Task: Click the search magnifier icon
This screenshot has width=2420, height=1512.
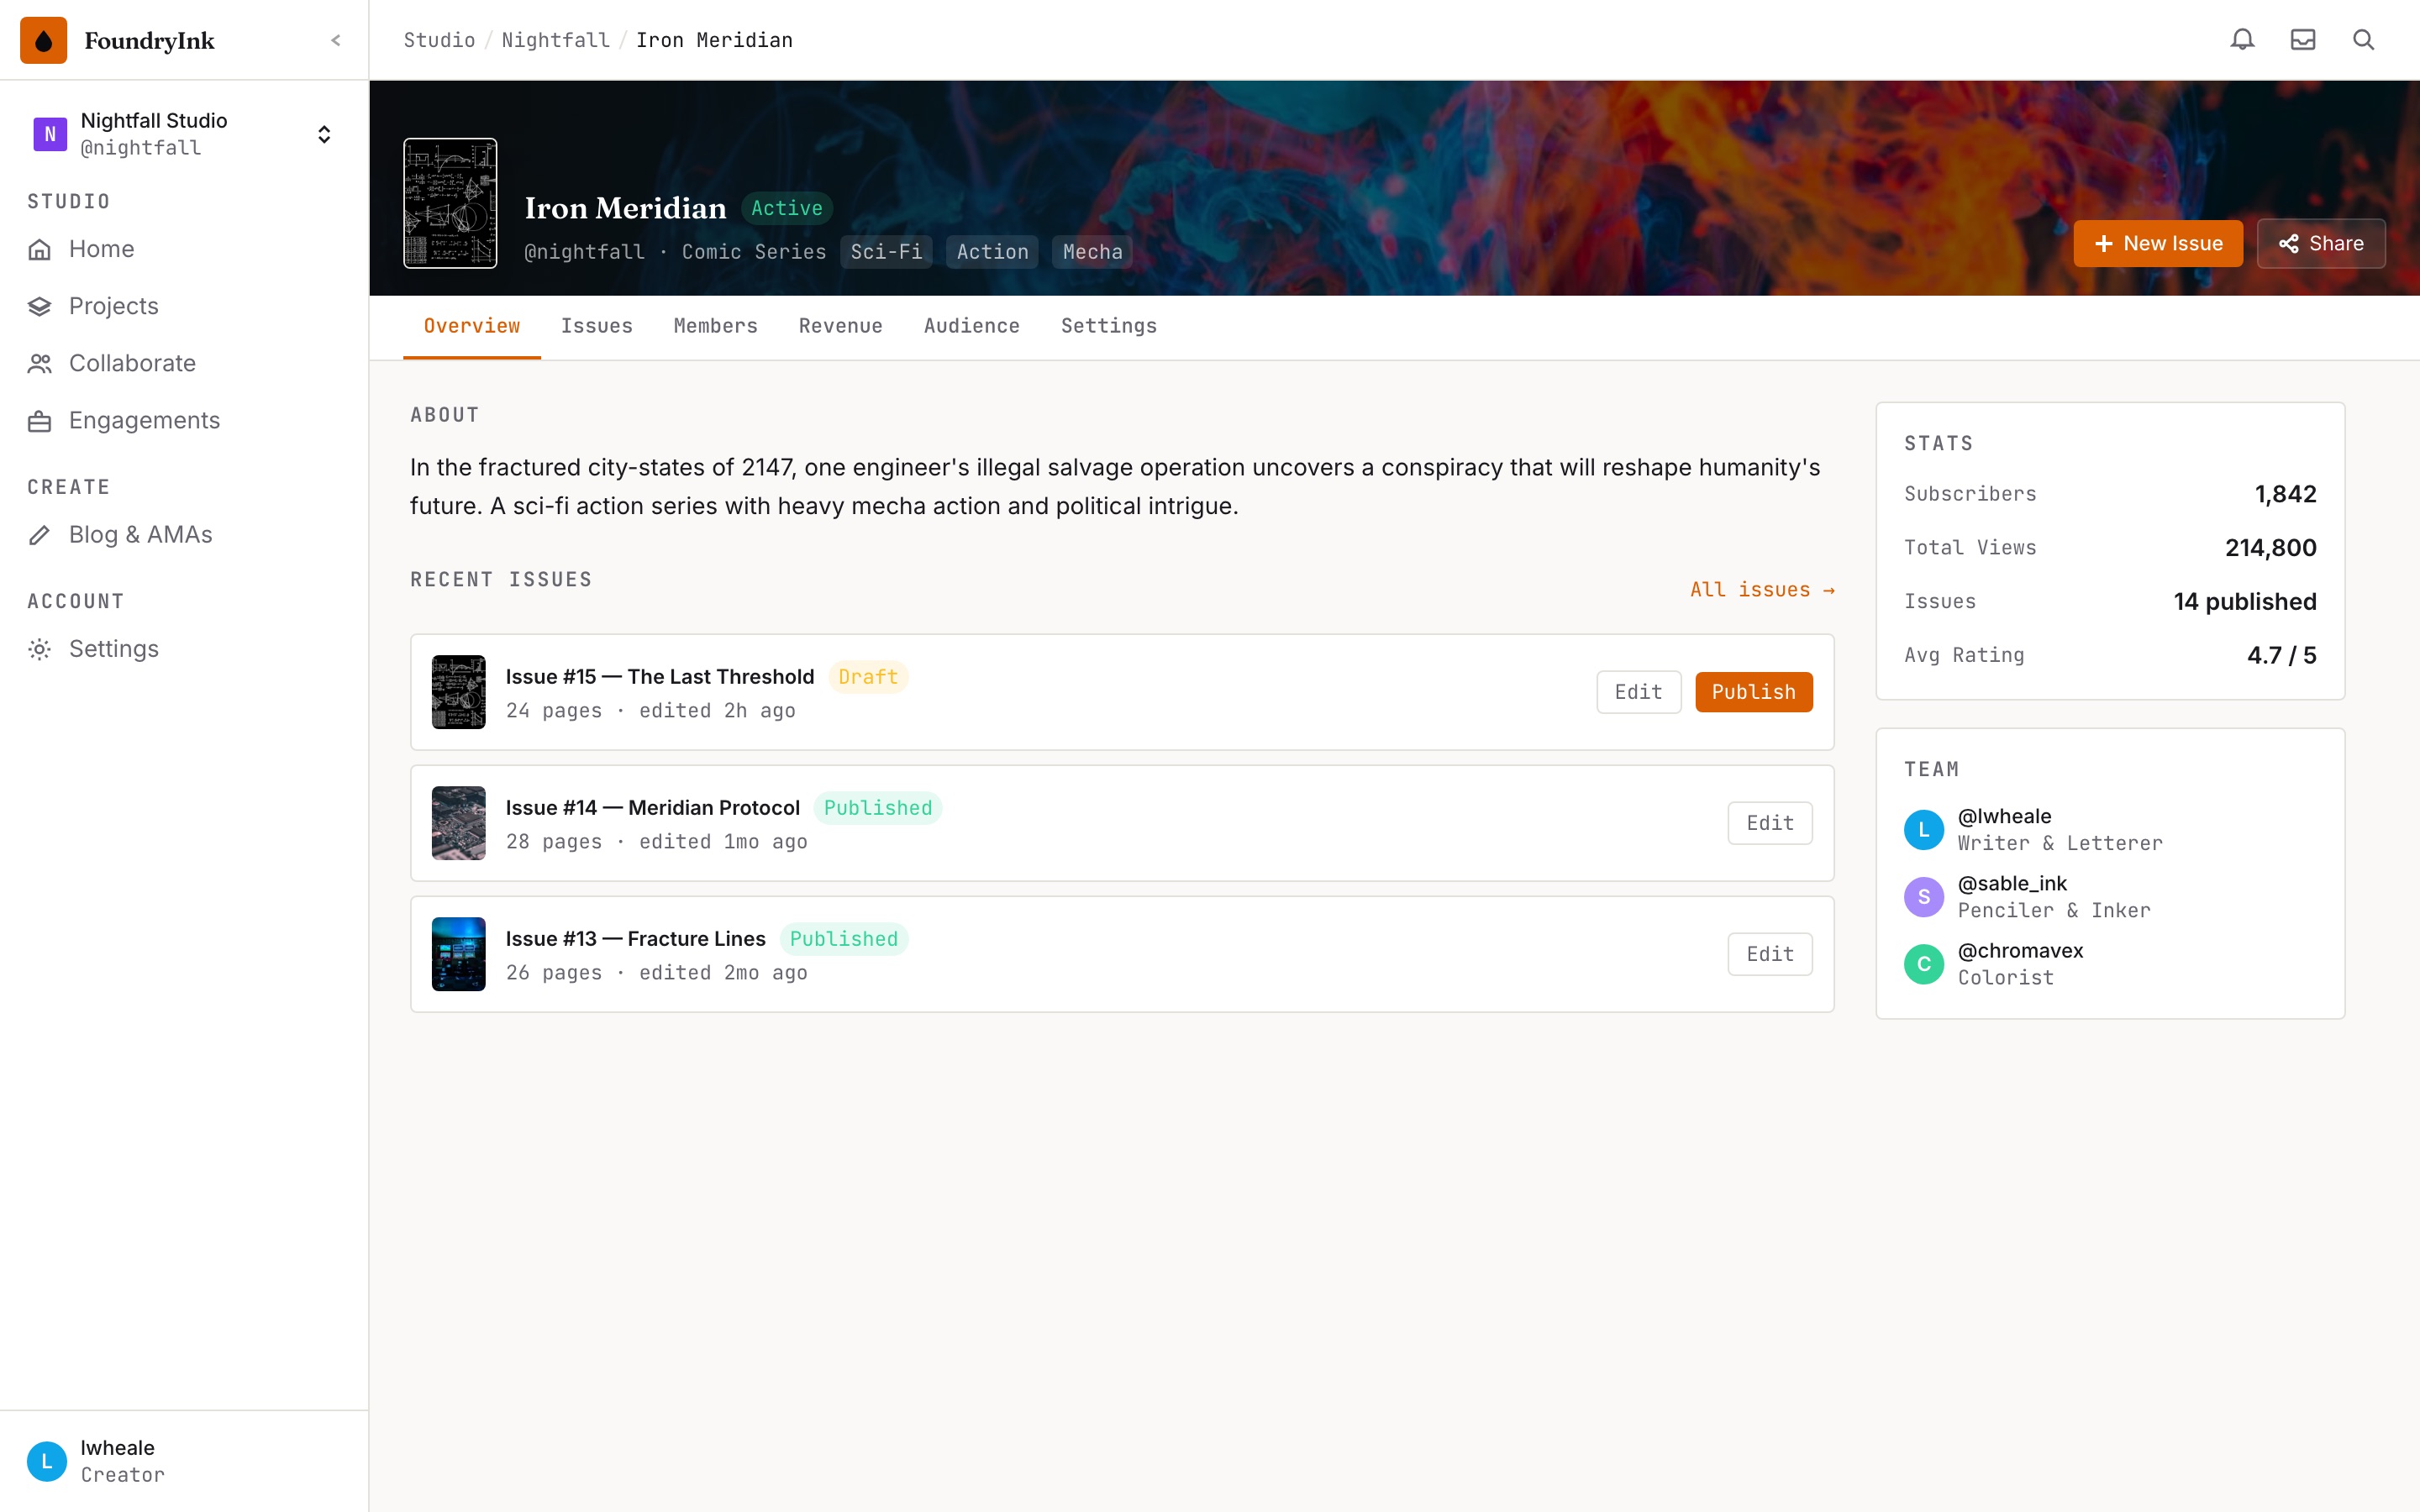Action: click(x=2363, y=40)
